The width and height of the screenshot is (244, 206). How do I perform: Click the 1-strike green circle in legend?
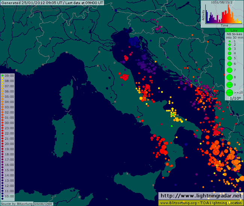click(x=229, y=42)
